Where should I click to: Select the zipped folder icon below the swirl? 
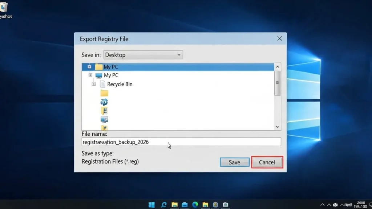(104, 111)
